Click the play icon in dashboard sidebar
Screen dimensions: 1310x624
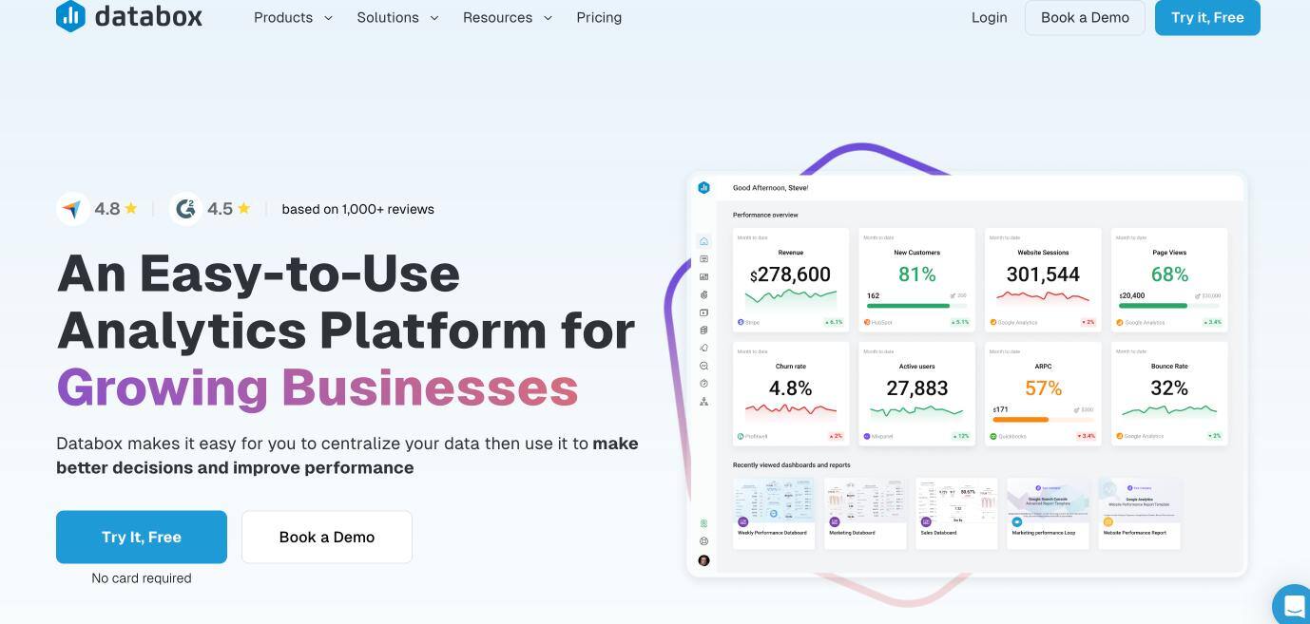click(x=703, y=312)
